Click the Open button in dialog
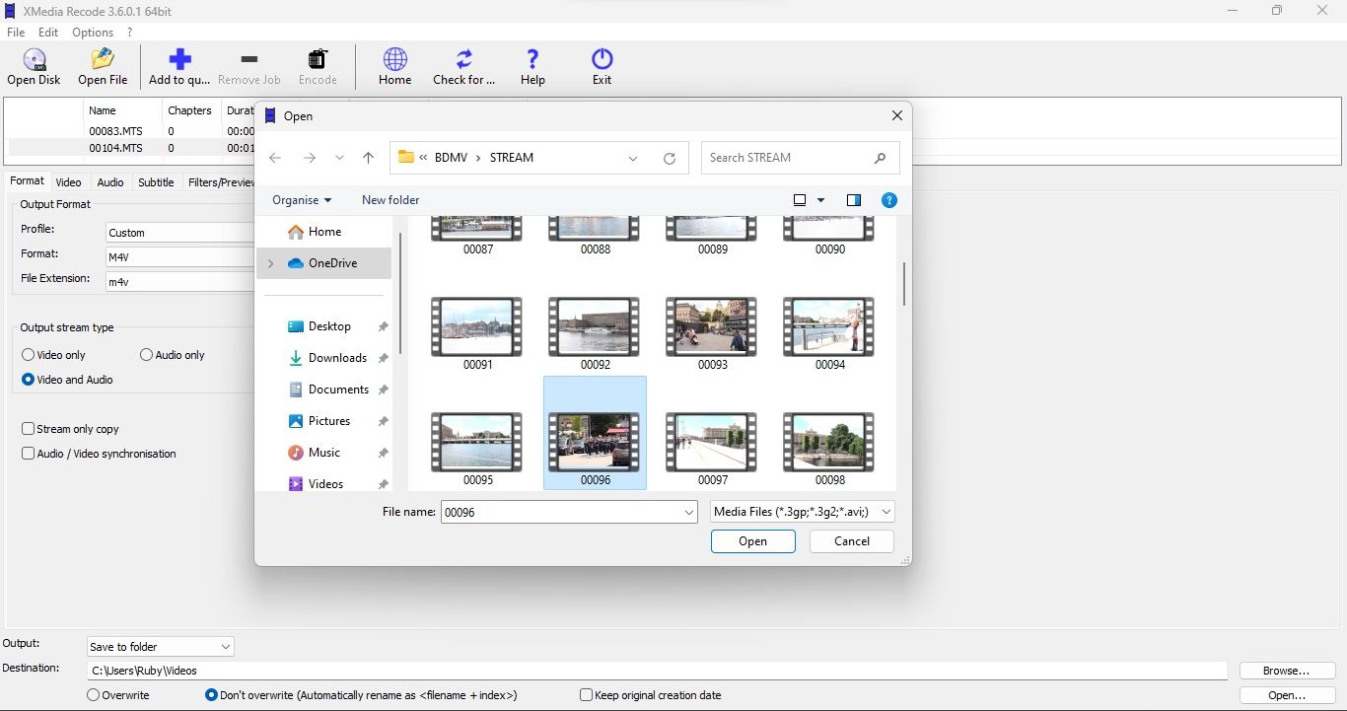Screen dimensions: 1347x711 coord(752,541)
